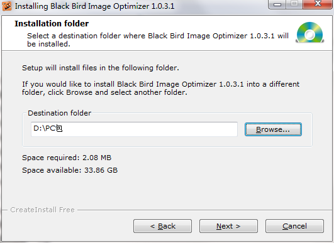Open the Browse folder dialog

(x=273, y=129)
